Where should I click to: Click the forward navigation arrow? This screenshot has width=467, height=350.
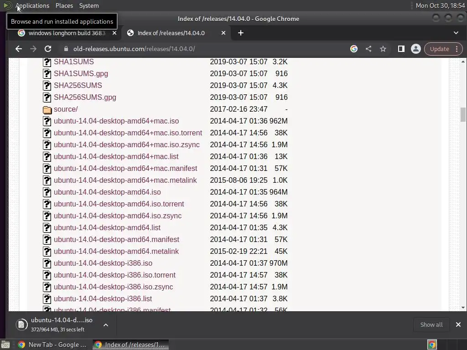click(33, 49)
